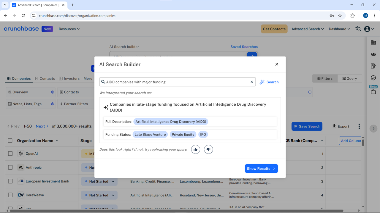Image resolution: width=380 pixels, height=213 pixels.
Task: Open the Dashboard dropdown
Action: (339, 29)
